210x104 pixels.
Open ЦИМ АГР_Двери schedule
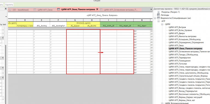pyautogui.click(x=177, y=33)
